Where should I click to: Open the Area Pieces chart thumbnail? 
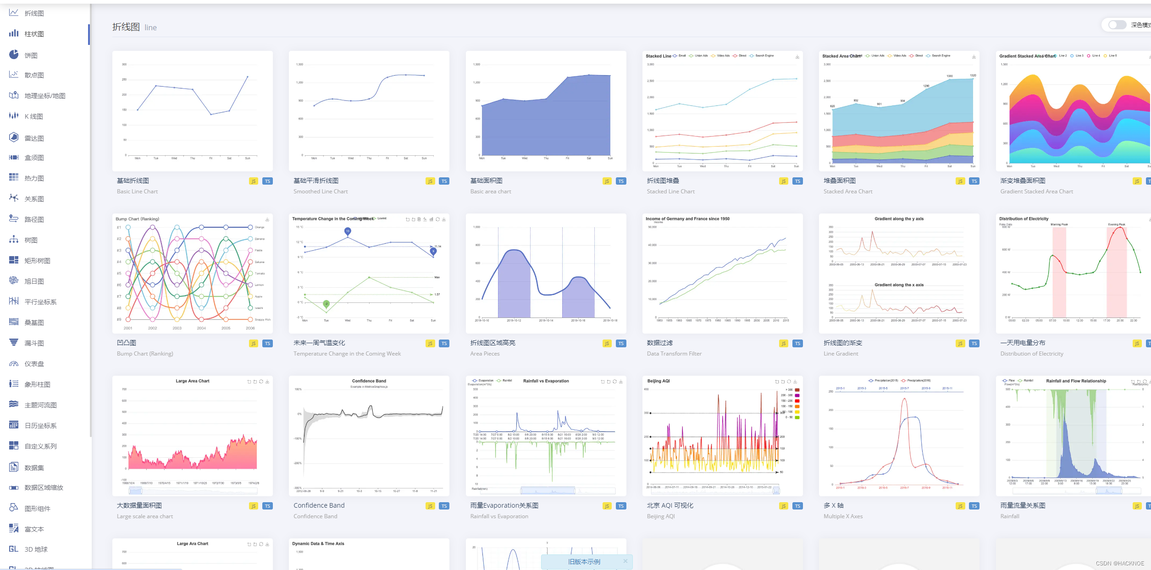point(546,274)
